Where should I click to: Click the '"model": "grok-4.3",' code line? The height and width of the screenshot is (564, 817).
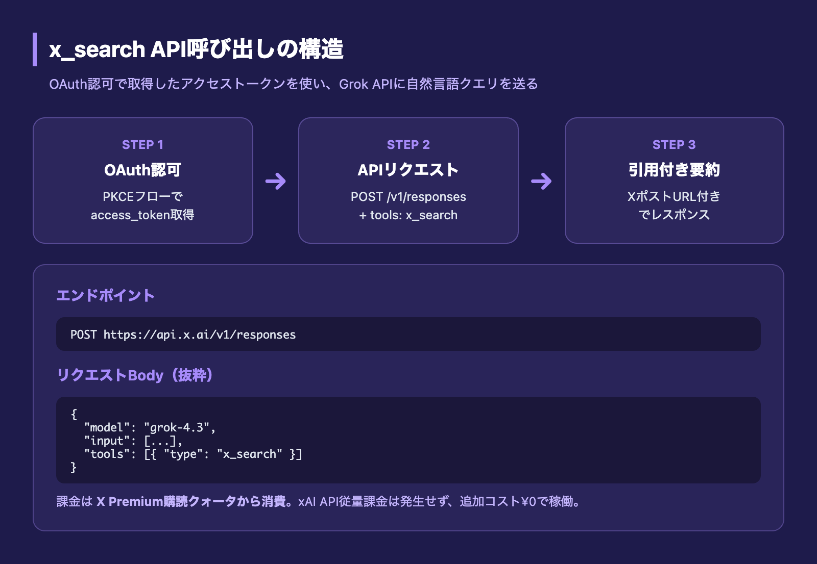click(150, 427)
